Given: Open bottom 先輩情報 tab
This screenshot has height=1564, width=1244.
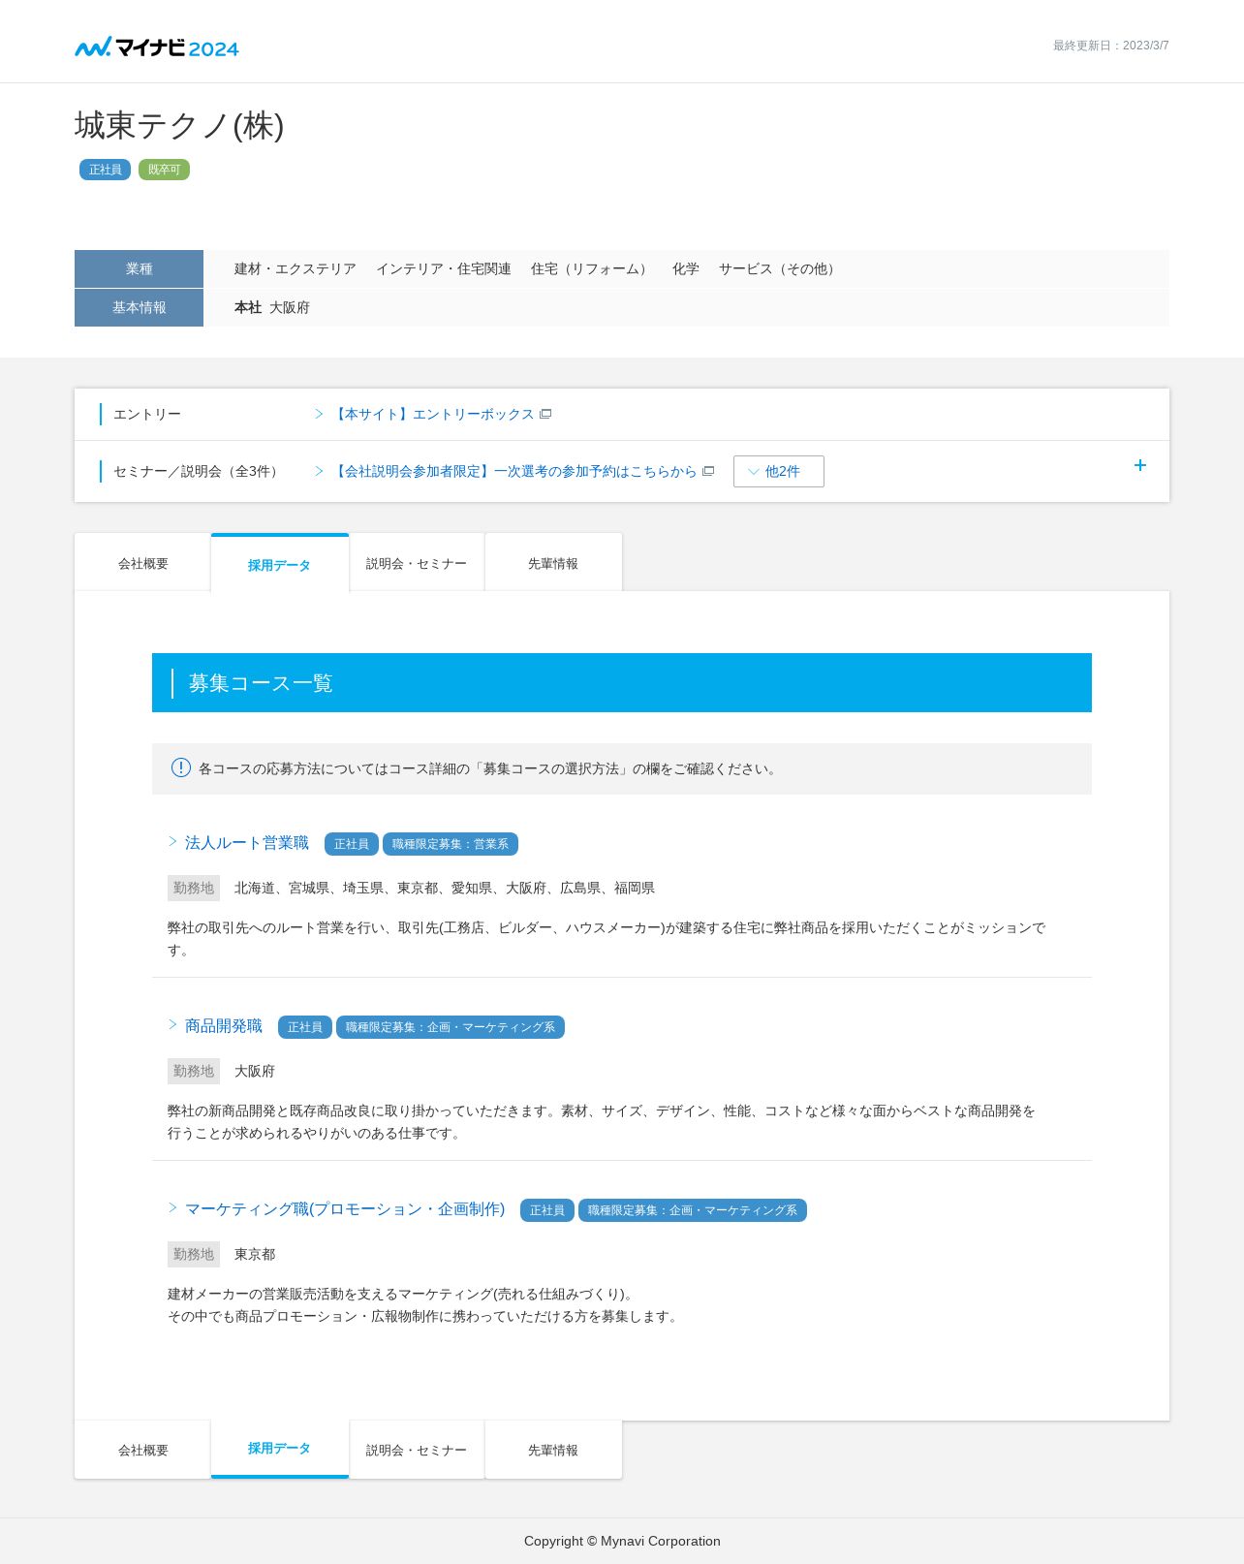Looking at the screenshot, I should tap(553, 1450).
